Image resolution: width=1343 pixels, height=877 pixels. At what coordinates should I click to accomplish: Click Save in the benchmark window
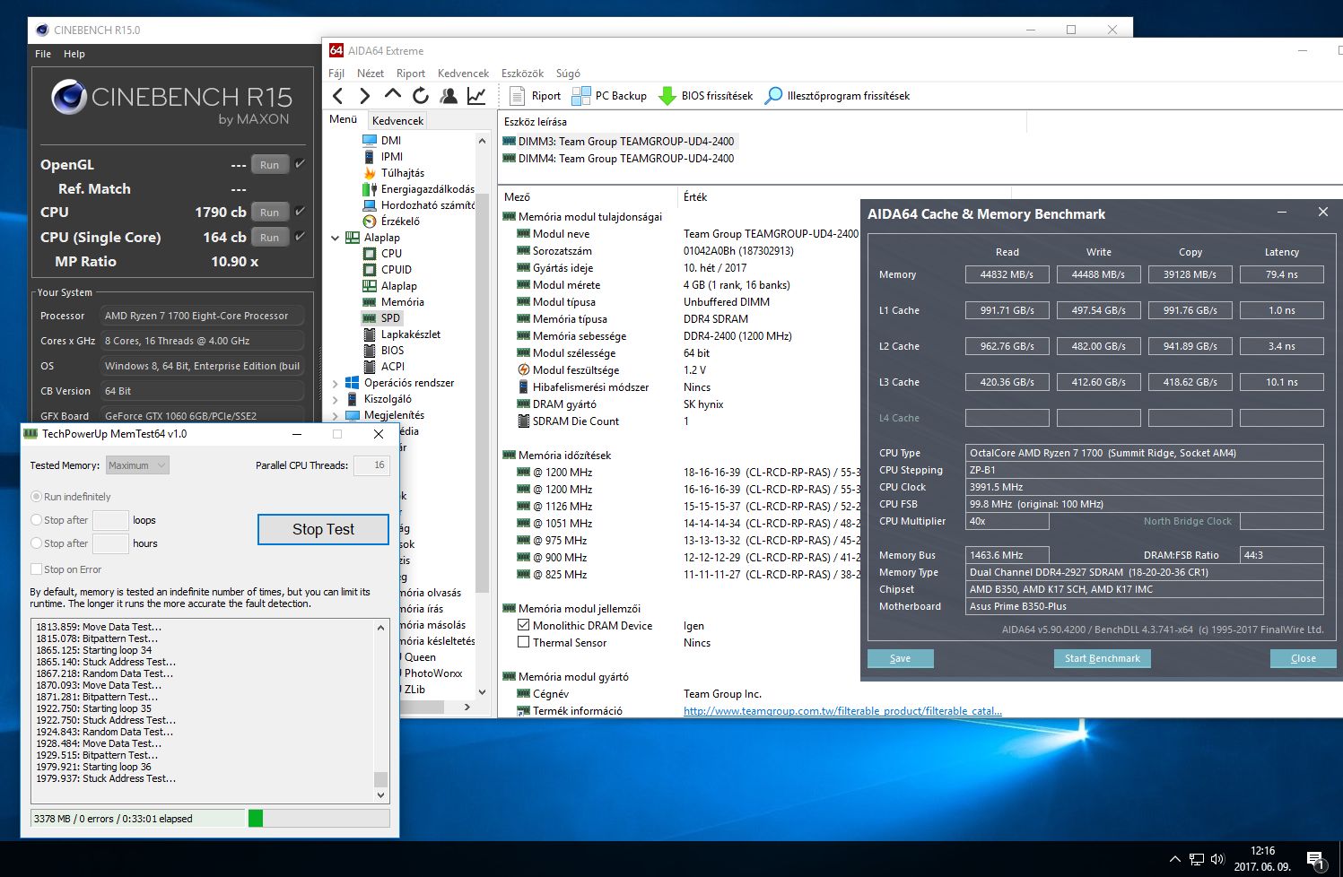(x=901, y=658)
